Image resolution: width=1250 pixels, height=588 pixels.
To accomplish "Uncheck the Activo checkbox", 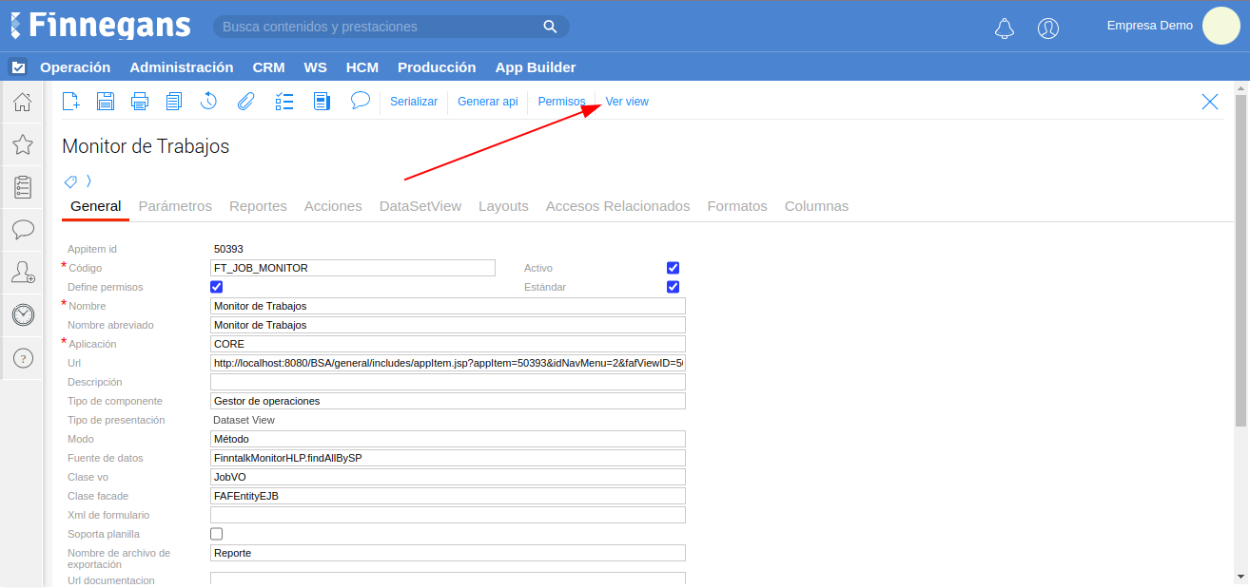I will [674, 268].
